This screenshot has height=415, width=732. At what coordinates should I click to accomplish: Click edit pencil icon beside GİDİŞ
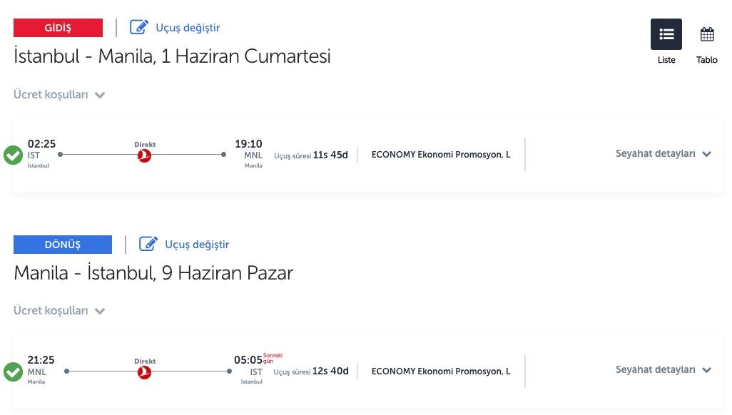(138, 27)
